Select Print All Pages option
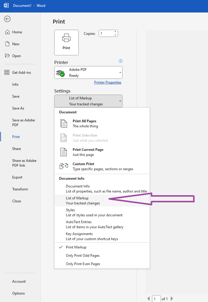This screenshot has width=208, height=302. pos(102,124)
